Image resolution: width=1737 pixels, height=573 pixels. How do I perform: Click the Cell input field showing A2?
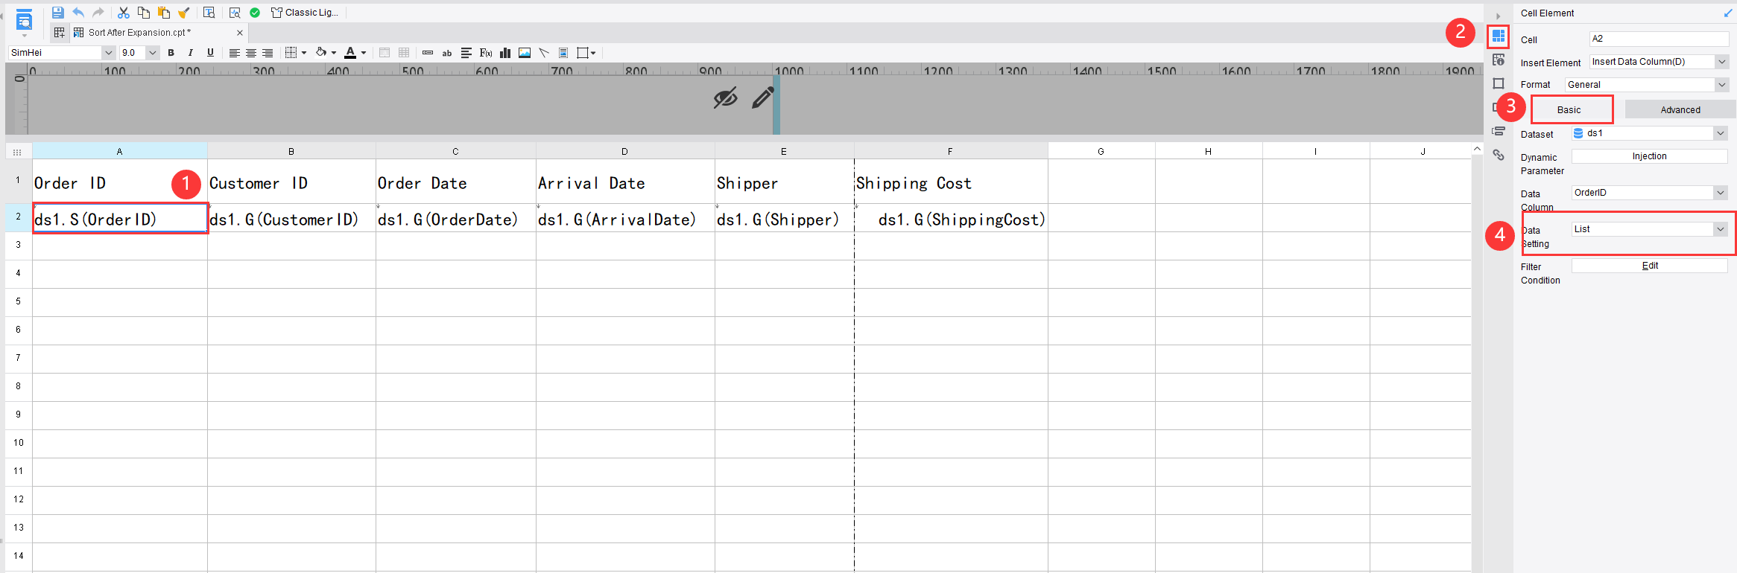(1659, 39)
